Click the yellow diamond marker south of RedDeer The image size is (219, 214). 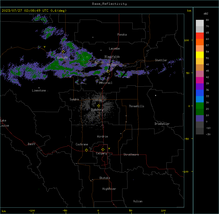(x=108, y=71)
